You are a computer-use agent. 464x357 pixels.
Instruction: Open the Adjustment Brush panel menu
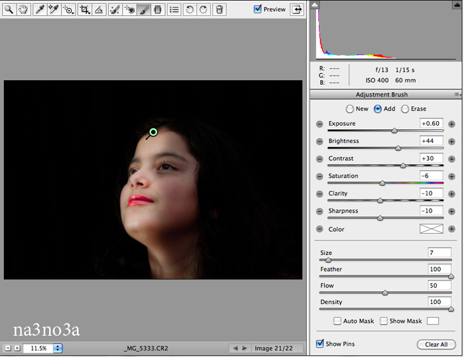click(457, 95)
